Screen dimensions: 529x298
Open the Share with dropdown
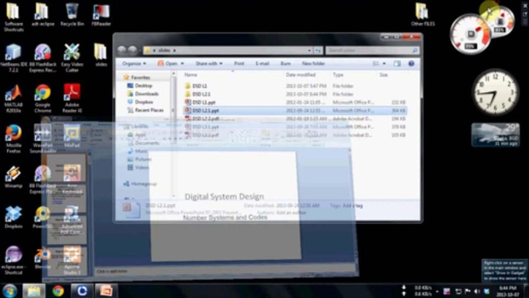pos(209,64)
